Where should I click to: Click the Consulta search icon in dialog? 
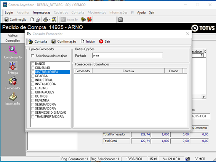point(31,41)
